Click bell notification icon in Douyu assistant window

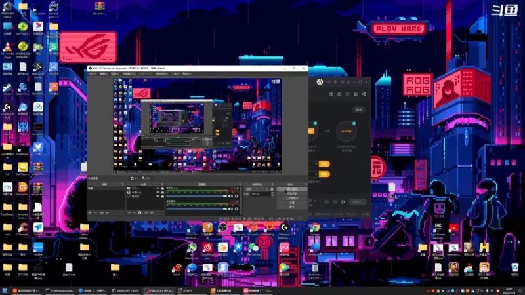(356, 94)
